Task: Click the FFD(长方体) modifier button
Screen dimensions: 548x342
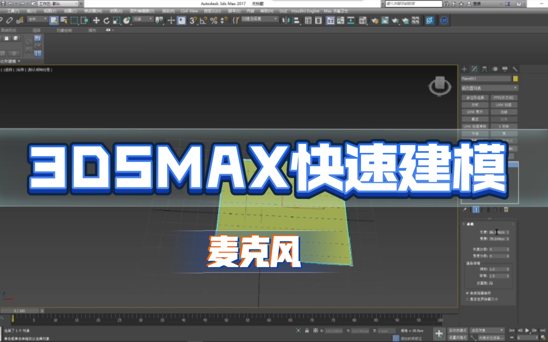Action: coord(504,98)
